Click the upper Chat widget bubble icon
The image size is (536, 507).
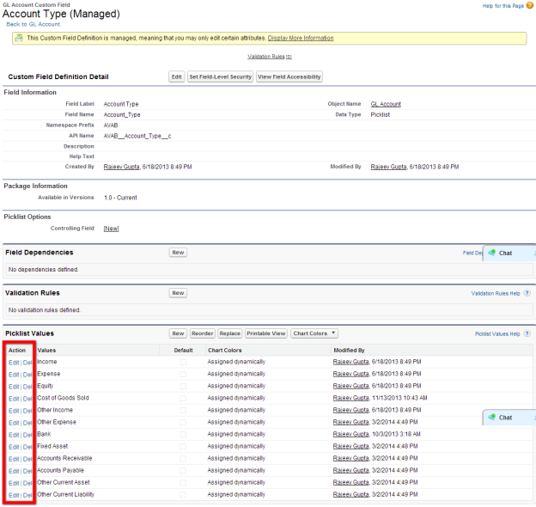pos(492,253)
